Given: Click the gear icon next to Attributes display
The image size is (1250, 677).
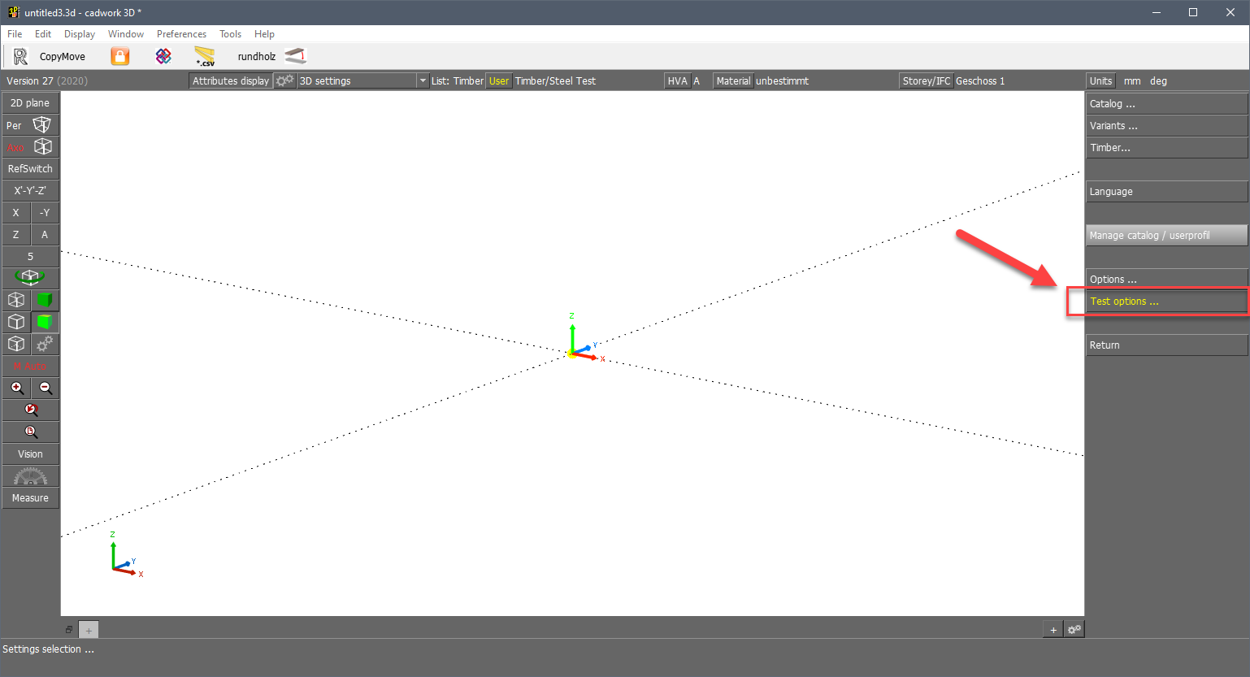Looking at the screenshot, I should (283, 80).
